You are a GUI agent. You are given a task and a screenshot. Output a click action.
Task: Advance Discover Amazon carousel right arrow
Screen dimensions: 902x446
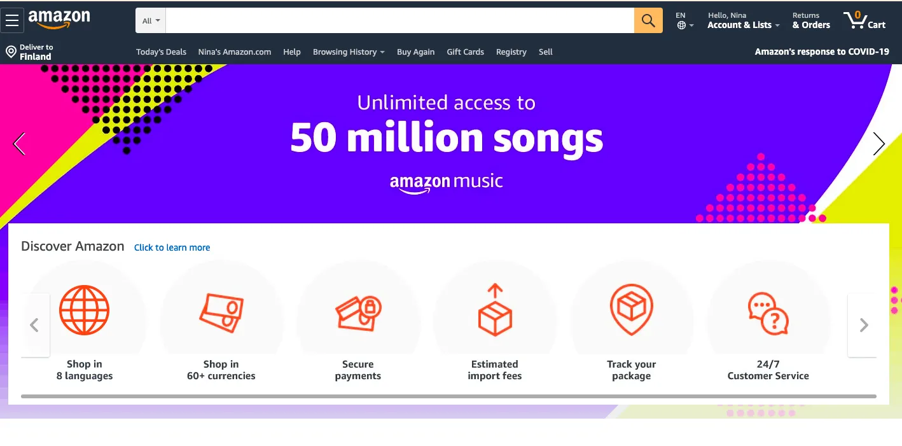click(x=863, y=325)
